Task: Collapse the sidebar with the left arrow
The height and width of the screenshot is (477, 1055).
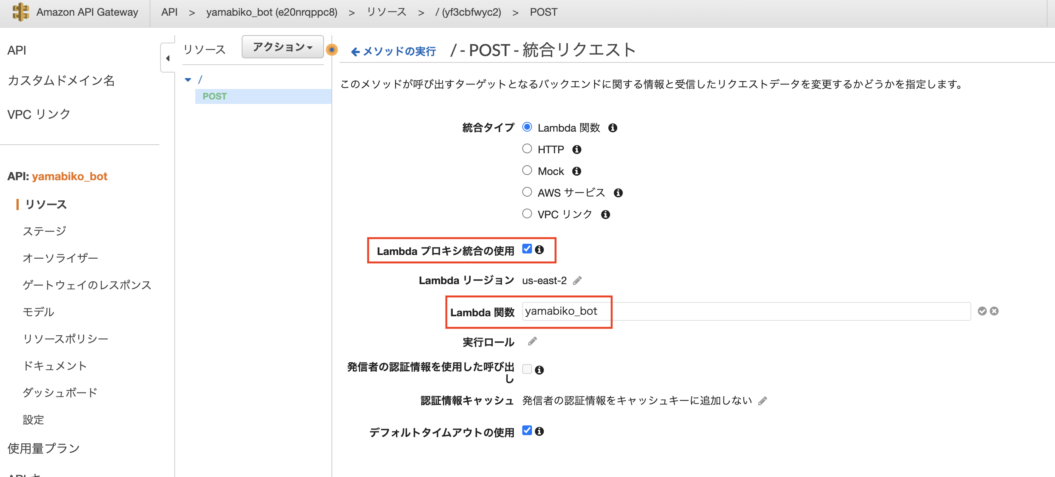Action: pos(168,58)
